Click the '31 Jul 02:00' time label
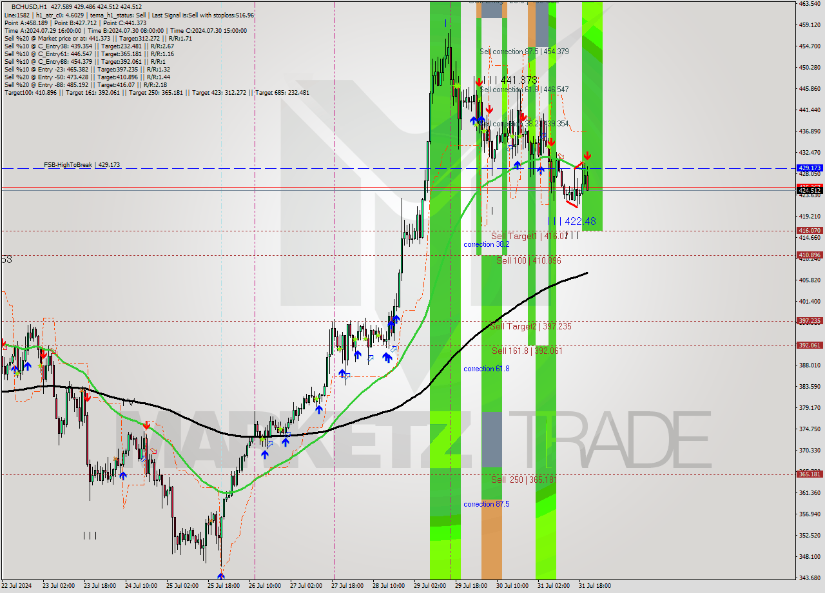This screenshot has height=593, width=825. 554,586
